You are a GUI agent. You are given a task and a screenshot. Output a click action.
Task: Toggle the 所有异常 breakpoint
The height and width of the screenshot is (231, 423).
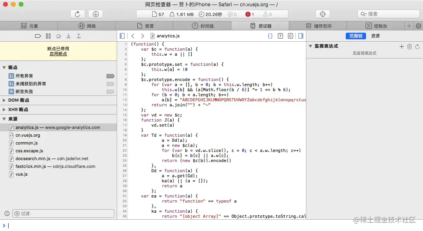[110, 76]
